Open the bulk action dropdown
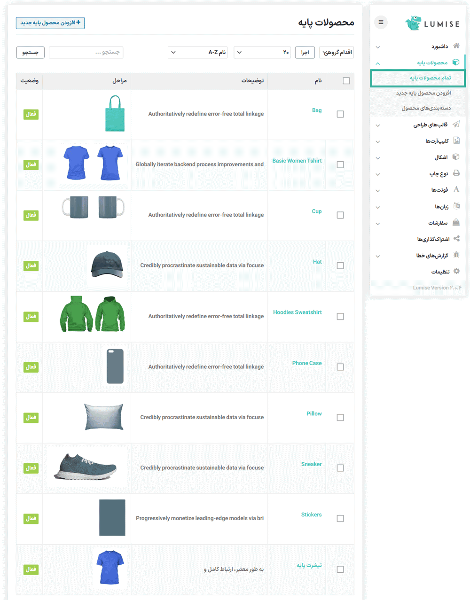This screenshot has width=470, height=600. pyautogui.click(x=337, y=53)
